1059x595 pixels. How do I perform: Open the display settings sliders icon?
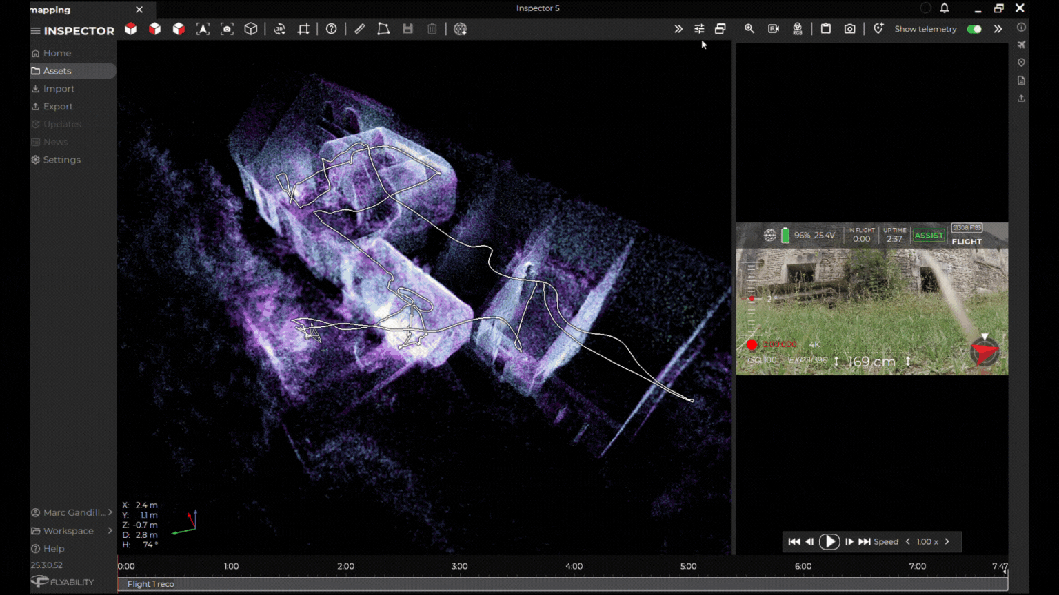(699, 29)
